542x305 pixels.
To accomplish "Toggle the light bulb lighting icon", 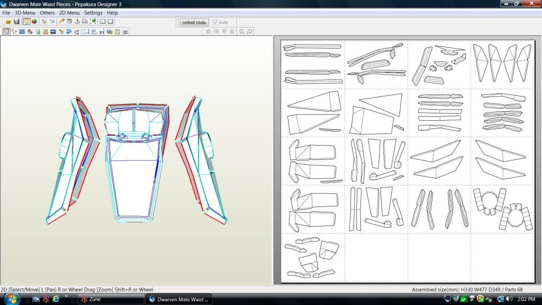I will coord(26,22).
